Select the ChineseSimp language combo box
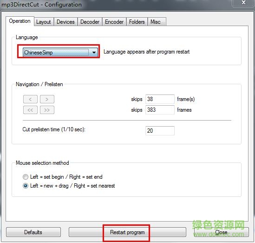 coord(60,52)
